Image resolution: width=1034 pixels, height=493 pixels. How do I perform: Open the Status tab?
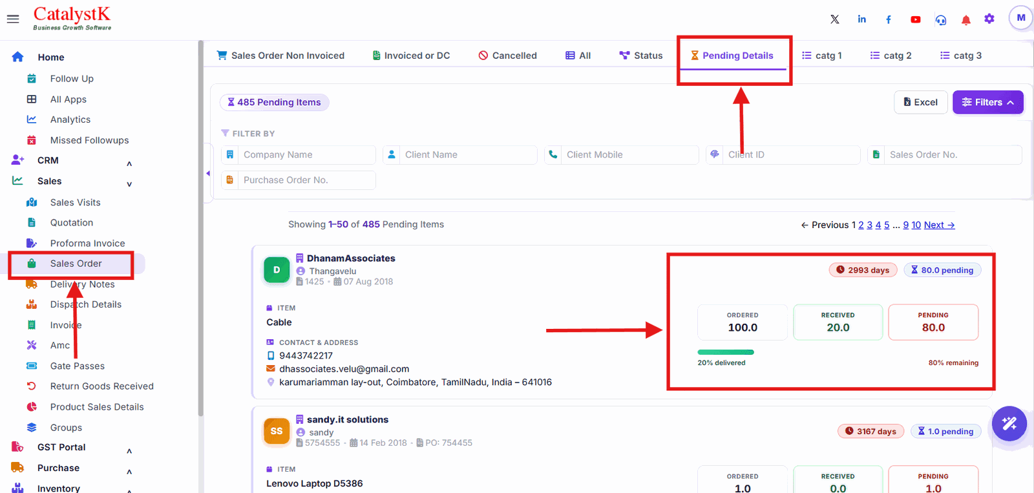click(641, 56)
